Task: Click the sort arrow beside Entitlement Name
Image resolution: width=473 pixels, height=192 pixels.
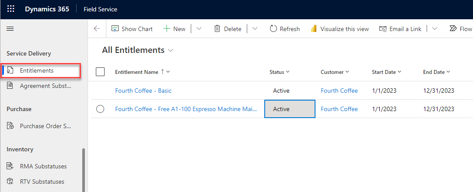Action: click(x=162, y=72)
